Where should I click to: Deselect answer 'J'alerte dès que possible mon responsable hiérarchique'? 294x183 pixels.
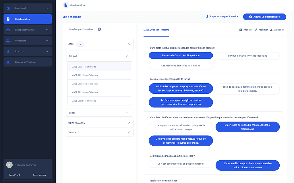(247, 127)
